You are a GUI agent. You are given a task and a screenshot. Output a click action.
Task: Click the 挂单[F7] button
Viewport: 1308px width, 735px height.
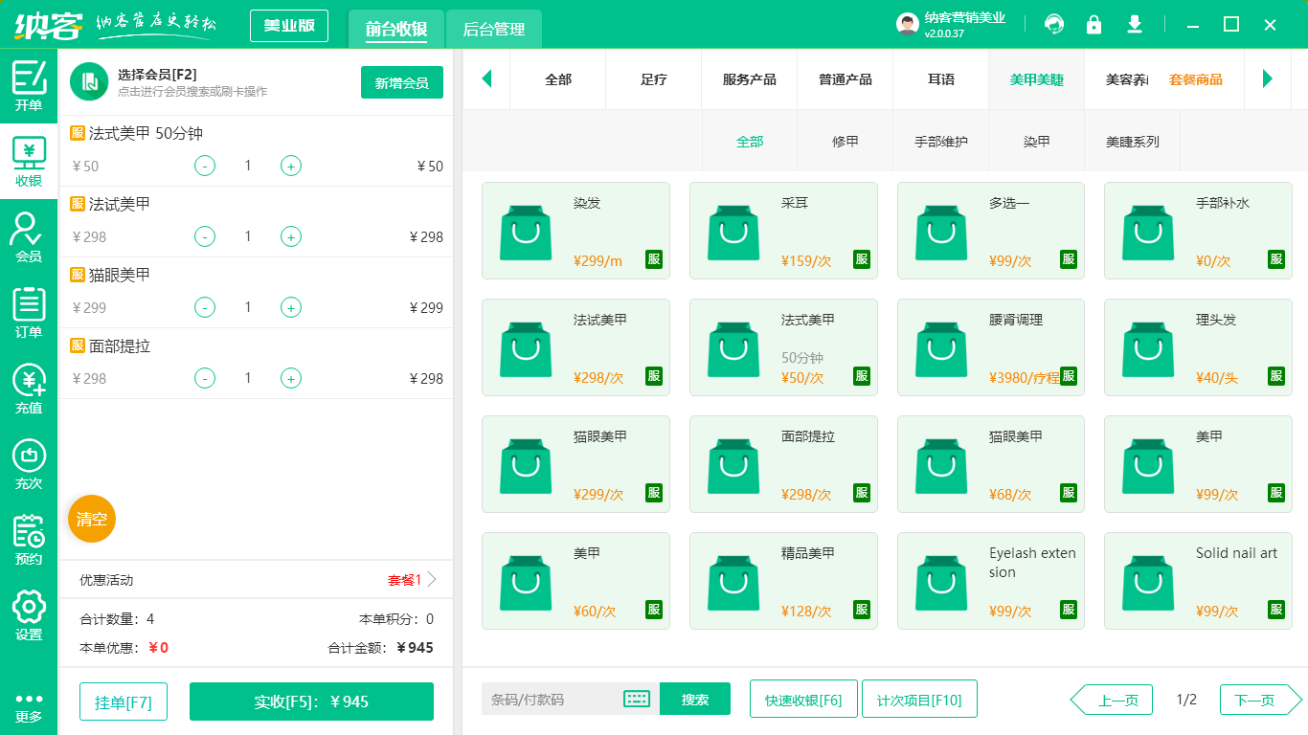(x=124, y=702)
